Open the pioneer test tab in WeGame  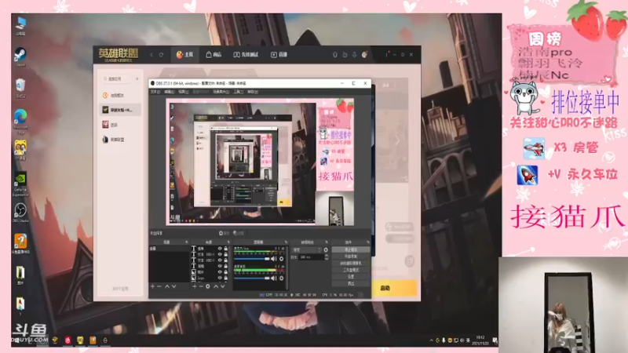click(246, 55)
